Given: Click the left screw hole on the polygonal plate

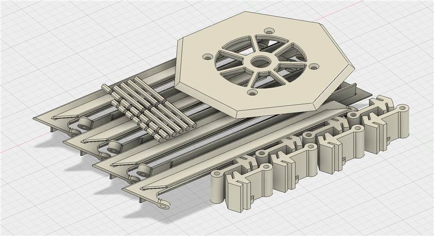Looking at the screenshot, I should (x=207, y=57).
